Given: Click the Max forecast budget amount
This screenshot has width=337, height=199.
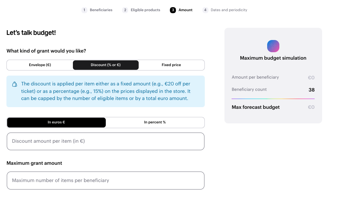Looking at the screenshot, I should tap(311, 107).
